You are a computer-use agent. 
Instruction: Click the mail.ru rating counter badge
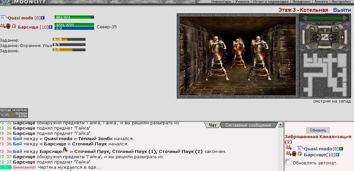pyautogui.click(x=14, y=113)
